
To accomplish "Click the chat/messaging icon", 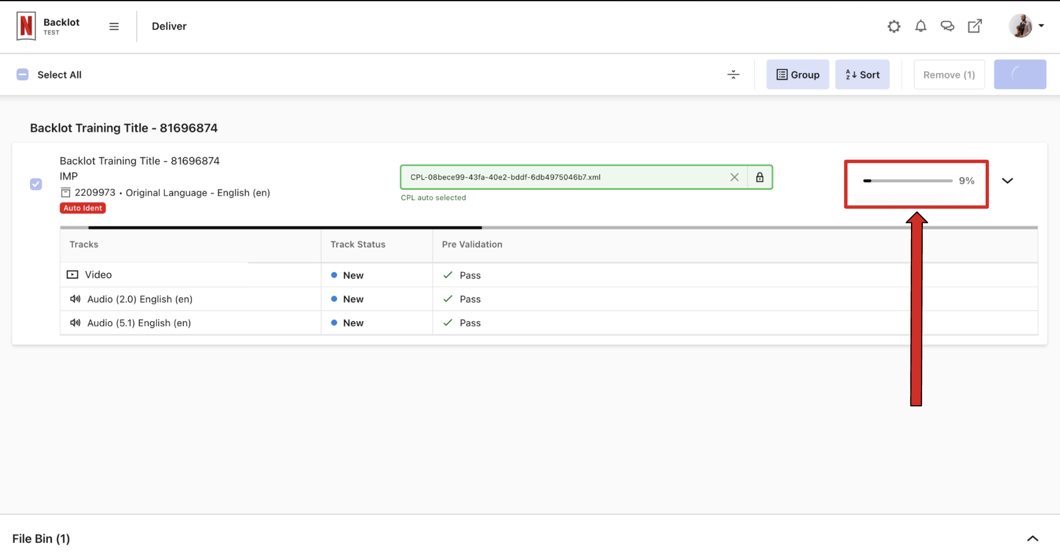I will [948, 26].
